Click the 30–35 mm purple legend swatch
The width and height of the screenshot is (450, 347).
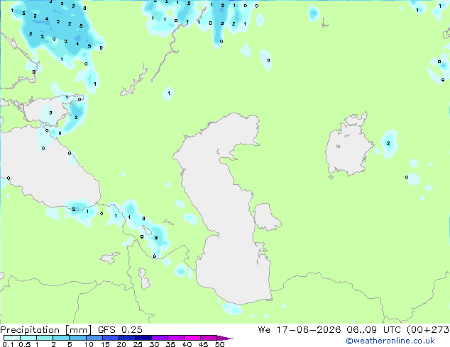[x=159, y=338]
